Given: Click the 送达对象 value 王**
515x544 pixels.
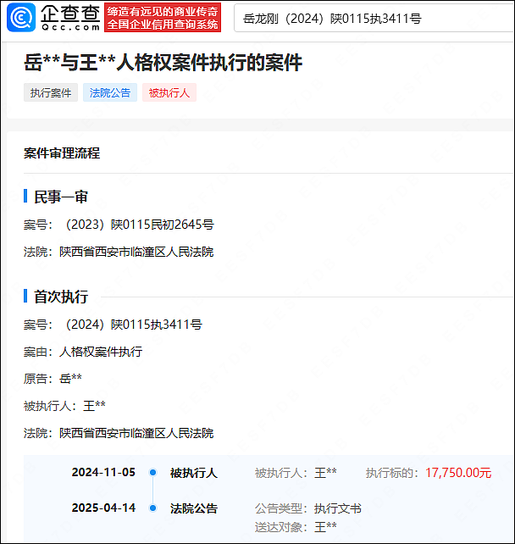Looking at the screenshot, I should 325,527.
